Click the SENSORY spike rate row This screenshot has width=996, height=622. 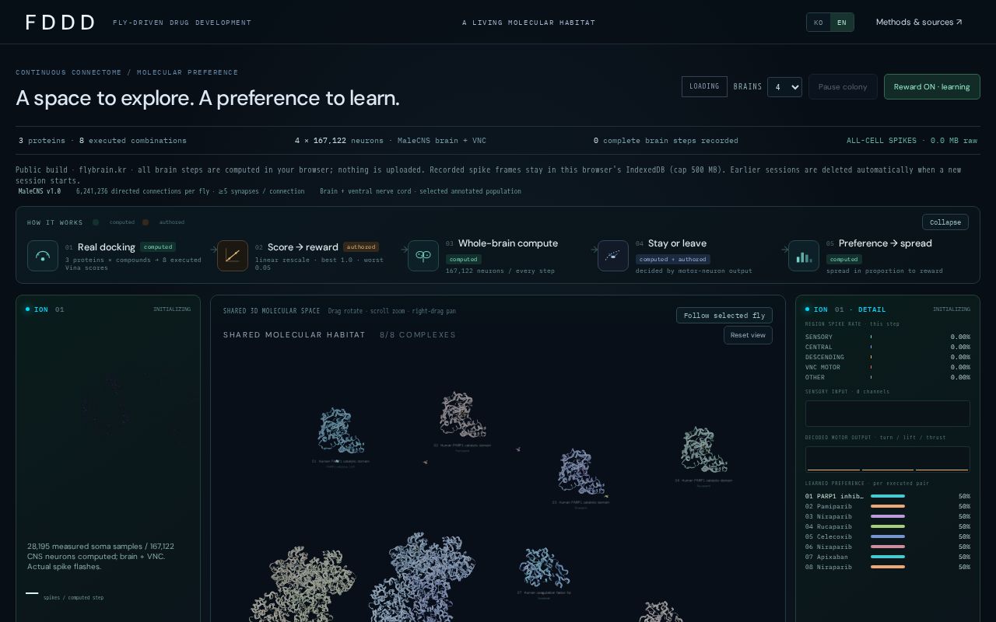[888, 337]
